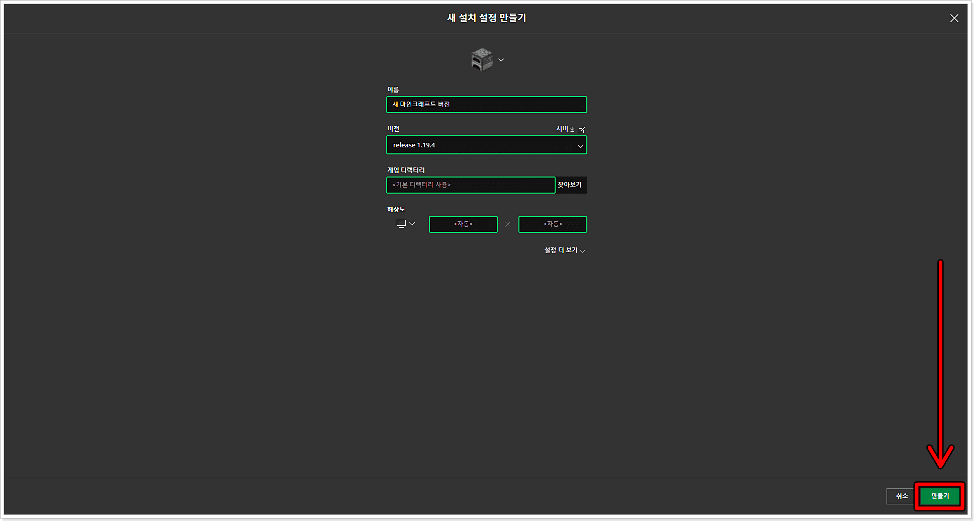This screenshot has height=521, width=974.
Task: Expand 설정 더 보기 more options
Action: point(565,250)
